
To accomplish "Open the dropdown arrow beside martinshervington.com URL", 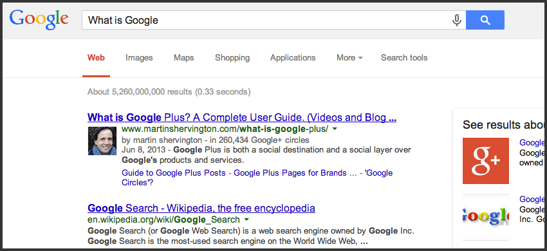I will (x=335, y=129).
